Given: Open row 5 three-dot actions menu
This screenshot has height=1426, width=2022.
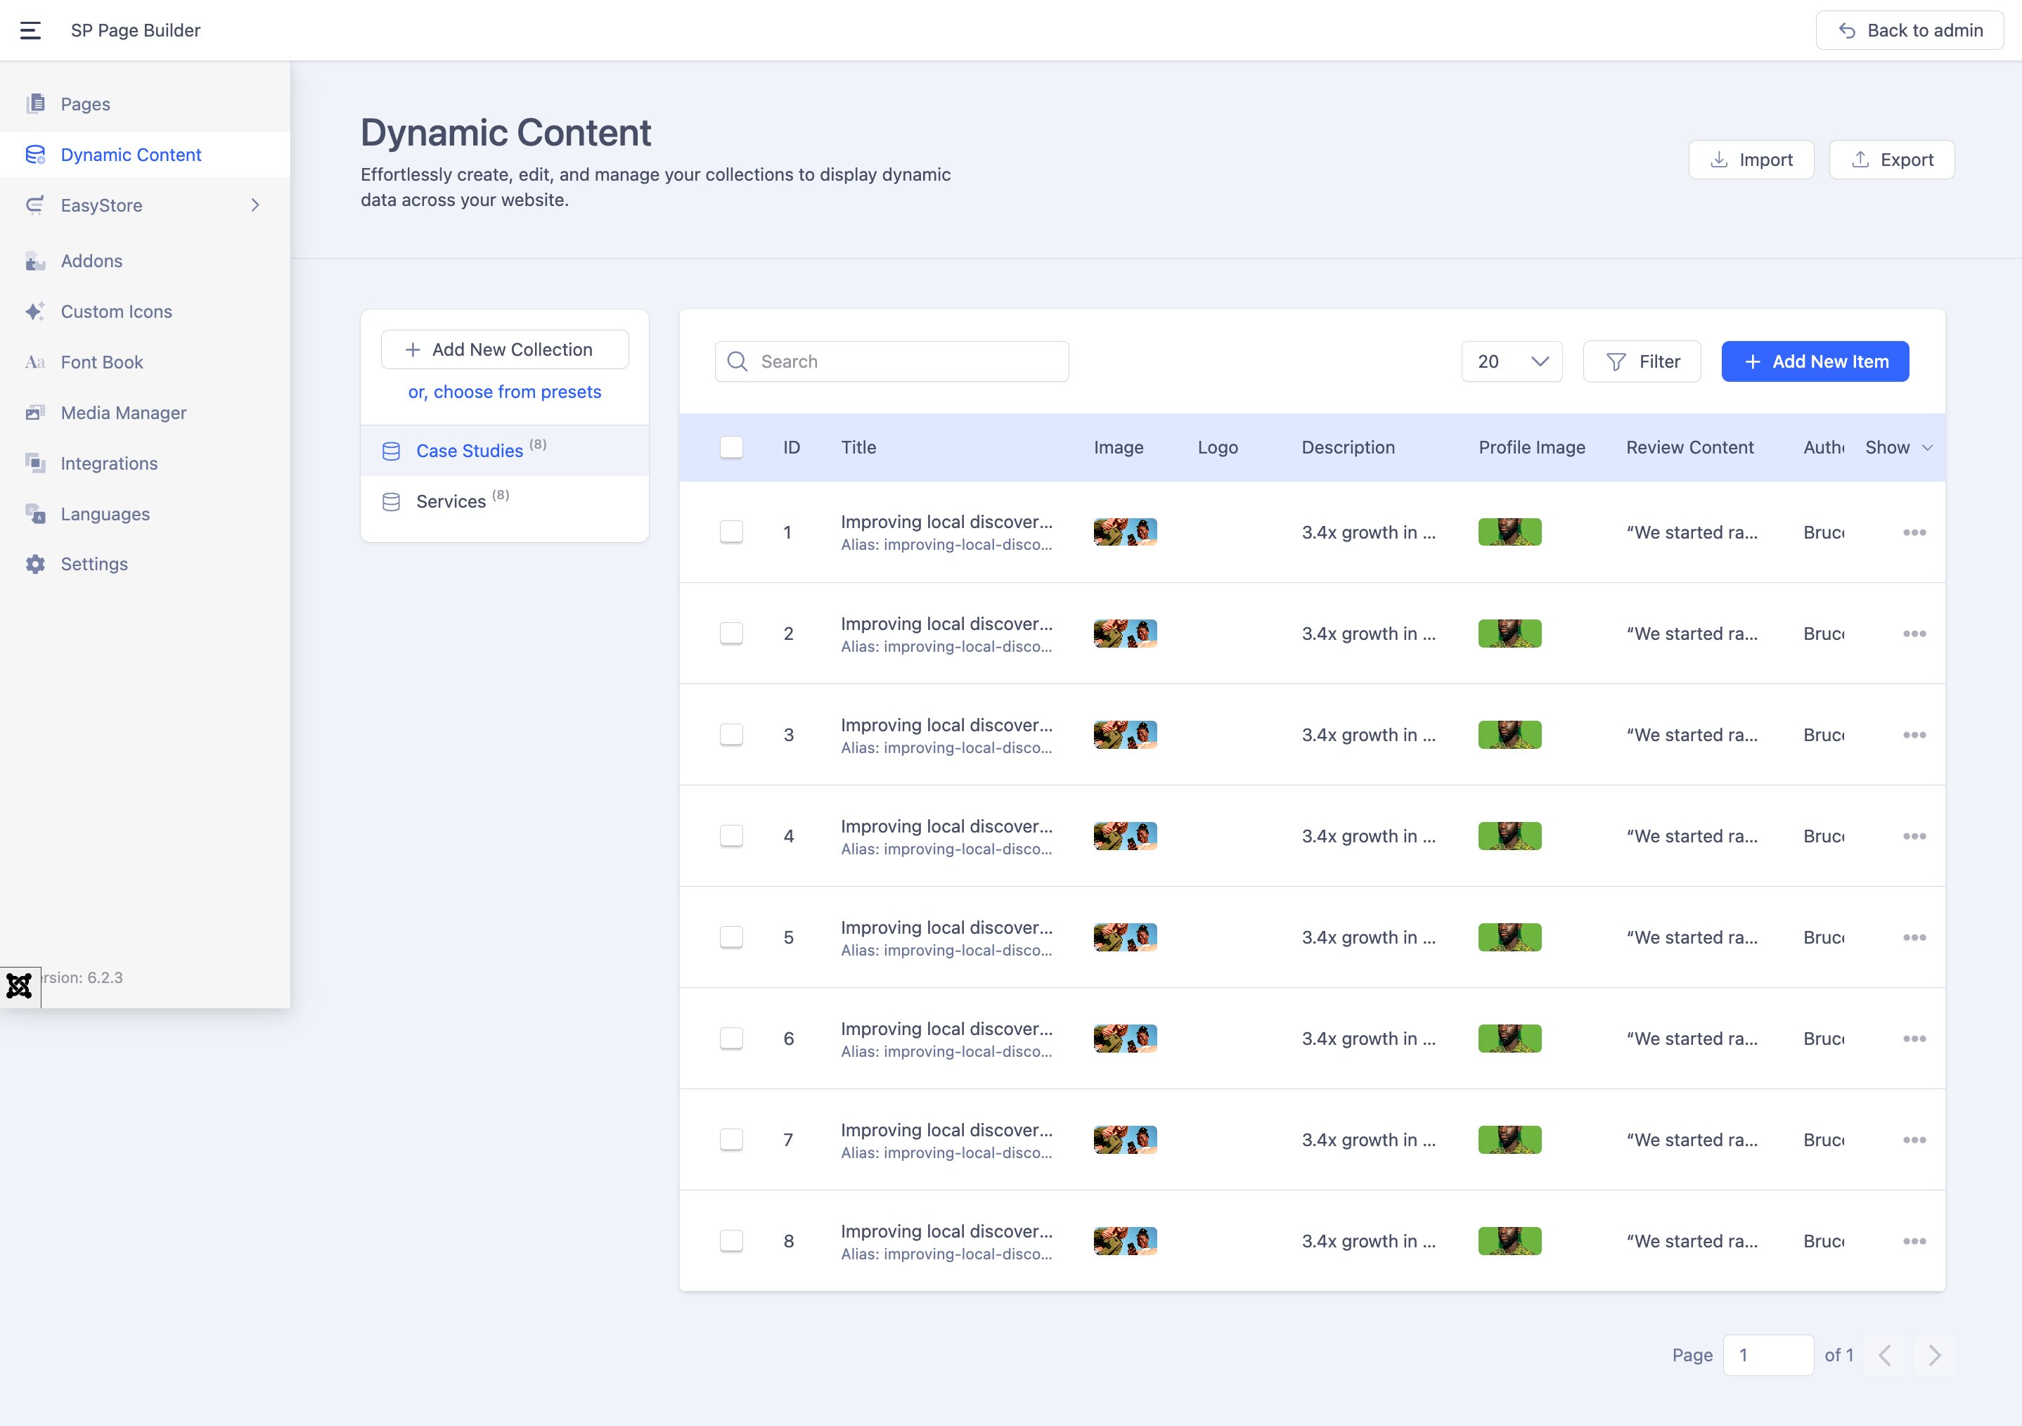Looking at the screenshot, I should (x=1914, y=937).
